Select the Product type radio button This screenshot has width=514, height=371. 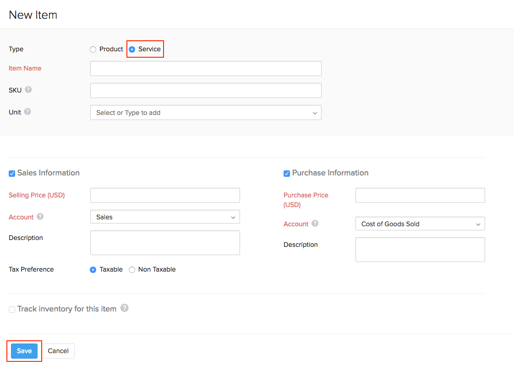(x=93, y=49)
